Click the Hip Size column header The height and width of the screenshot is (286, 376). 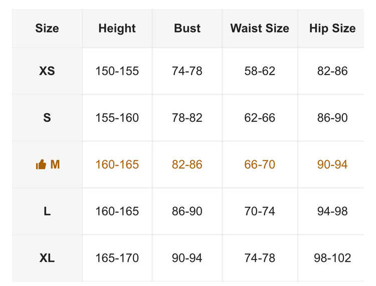click(332, 29)
